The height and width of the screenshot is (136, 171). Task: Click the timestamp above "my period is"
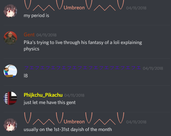136,8
